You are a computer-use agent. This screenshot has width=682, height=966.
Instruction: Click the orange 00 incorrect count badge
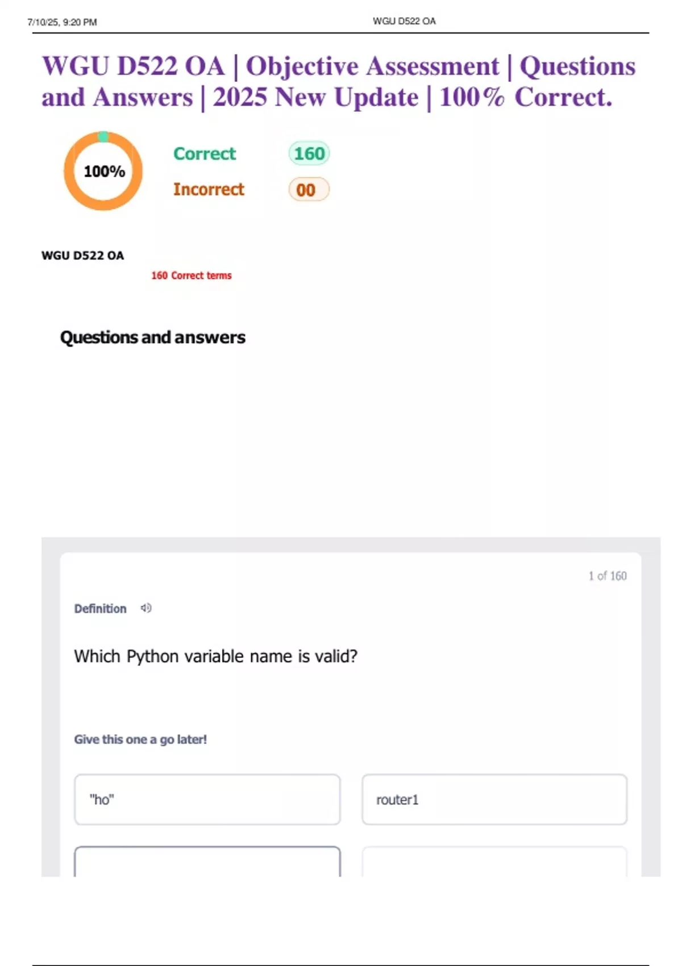tap(309, 190)
